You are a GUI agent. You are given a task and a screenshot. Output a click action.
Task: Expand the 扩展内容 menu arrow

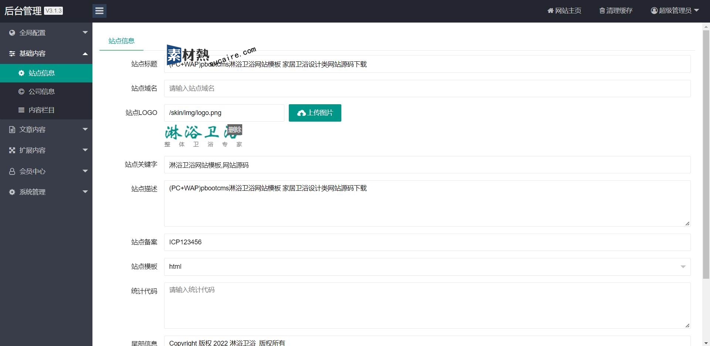[85, 150]
